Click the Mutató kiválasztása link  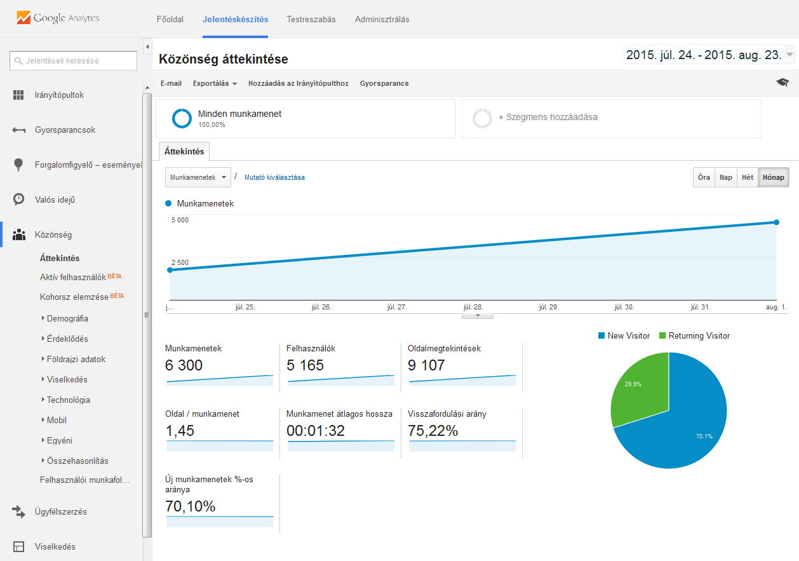click(274, 178)
